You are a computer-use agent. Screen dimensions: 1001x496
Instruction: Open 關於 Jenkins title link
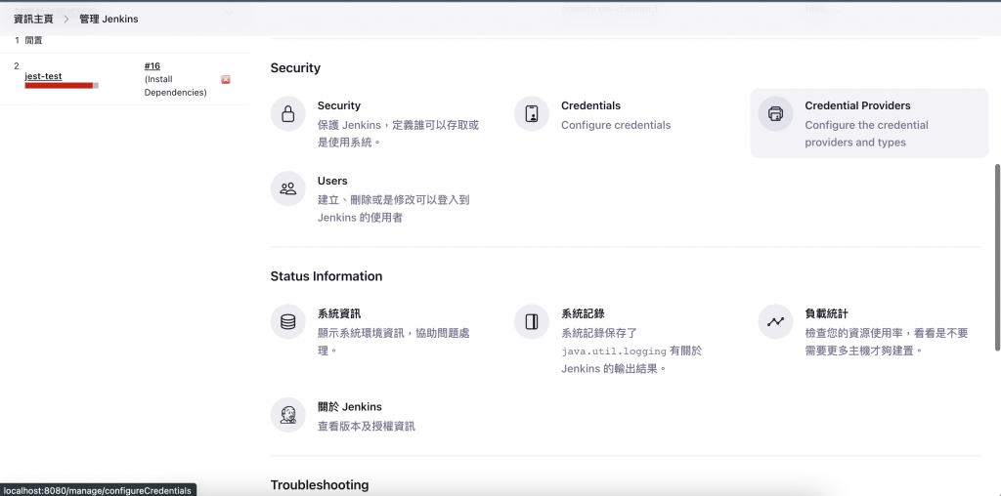click(x=349, y=407)
